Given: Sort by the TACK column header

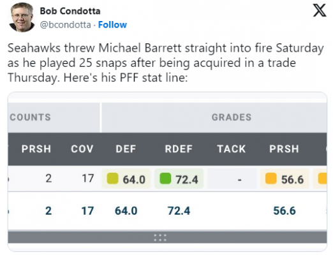Looking at the screenshot, I should point(232,149).
